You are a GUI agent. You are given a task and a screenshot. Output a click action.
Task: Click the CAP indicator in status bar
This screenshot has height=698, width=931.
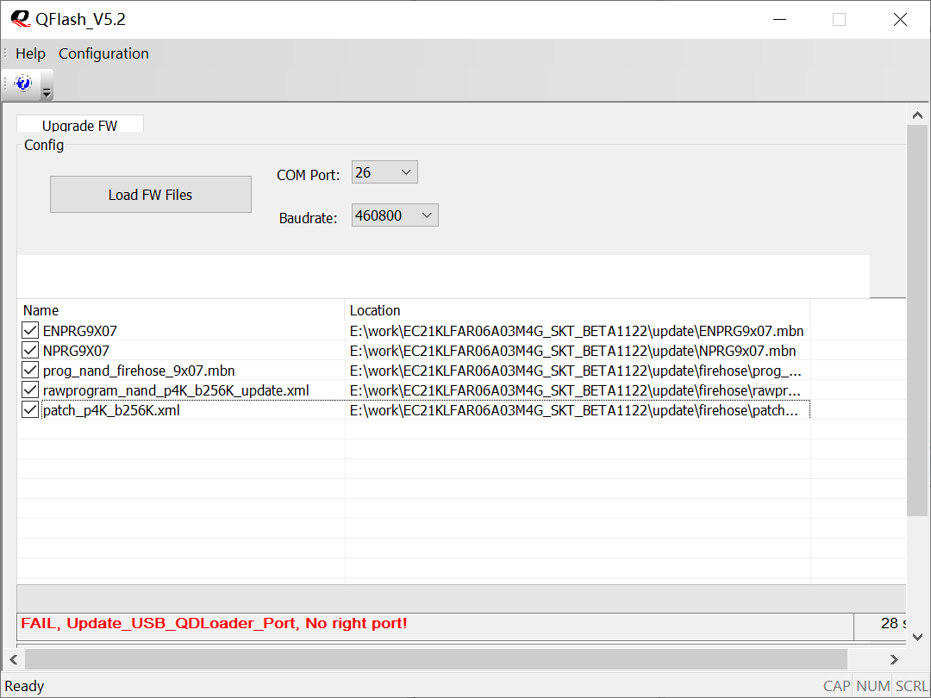pyautogui.click(x=836, y=686)
